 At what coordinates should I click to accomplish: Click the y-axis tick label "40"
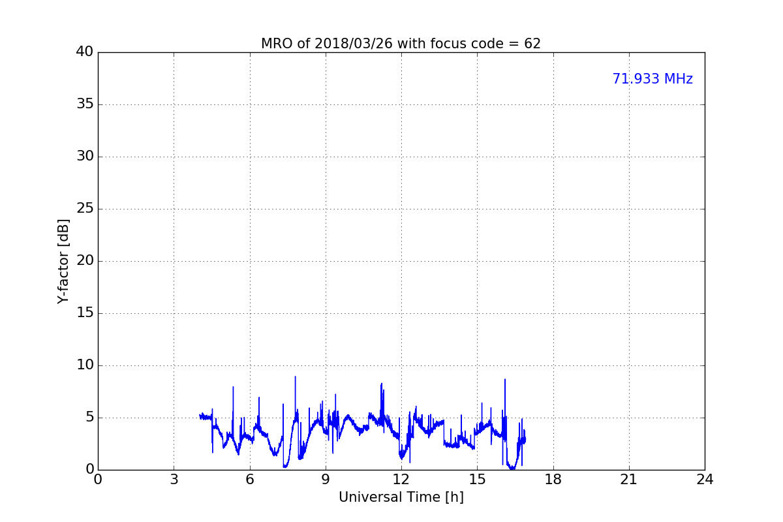85,52
